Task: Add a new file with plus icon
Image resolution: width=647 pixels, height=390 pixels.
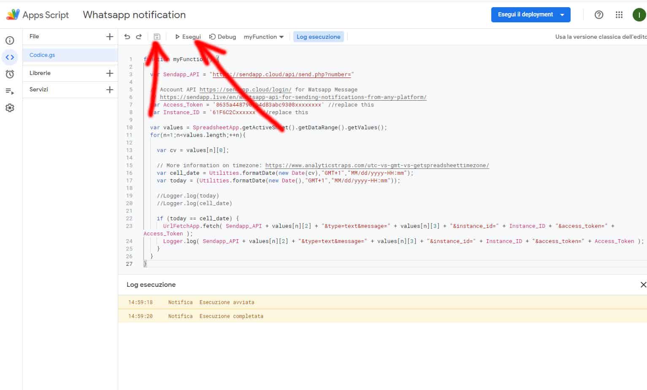Action: click(x=110, y=37)
